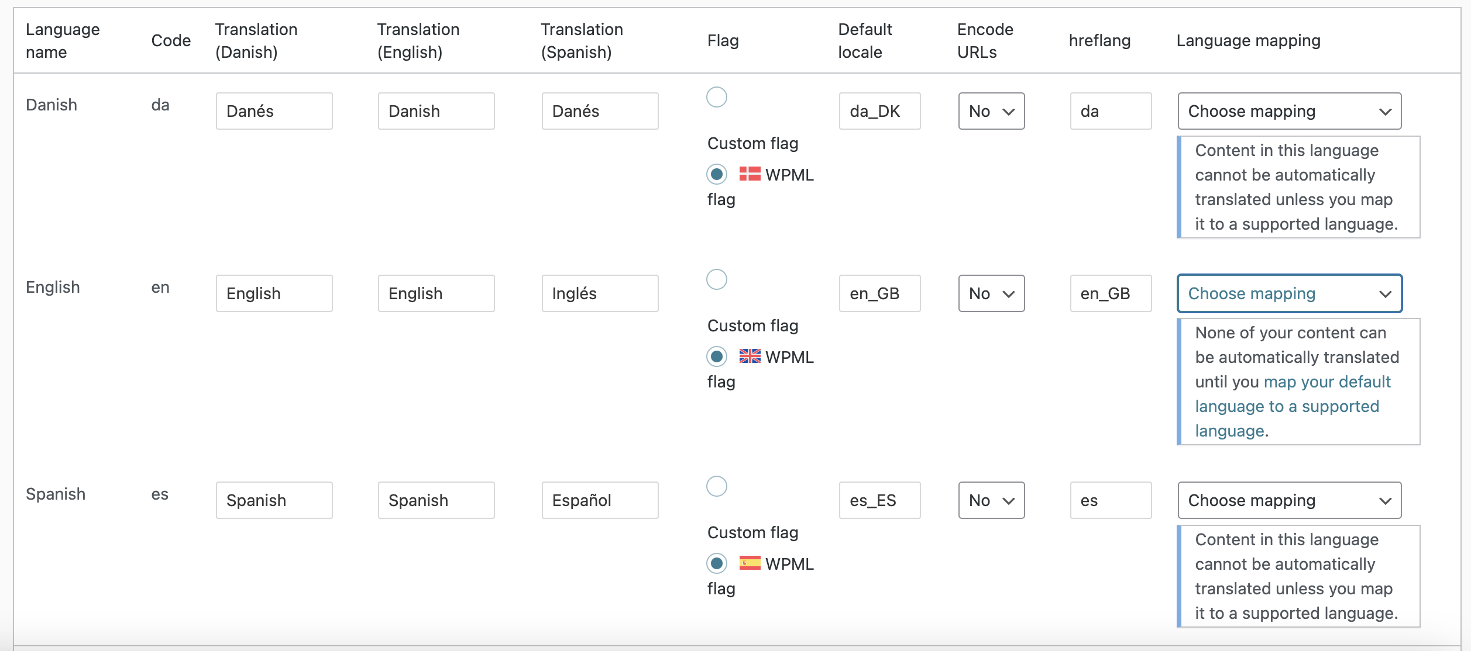
Task: Click the hreflang column header
Action: pos(1099,40)
